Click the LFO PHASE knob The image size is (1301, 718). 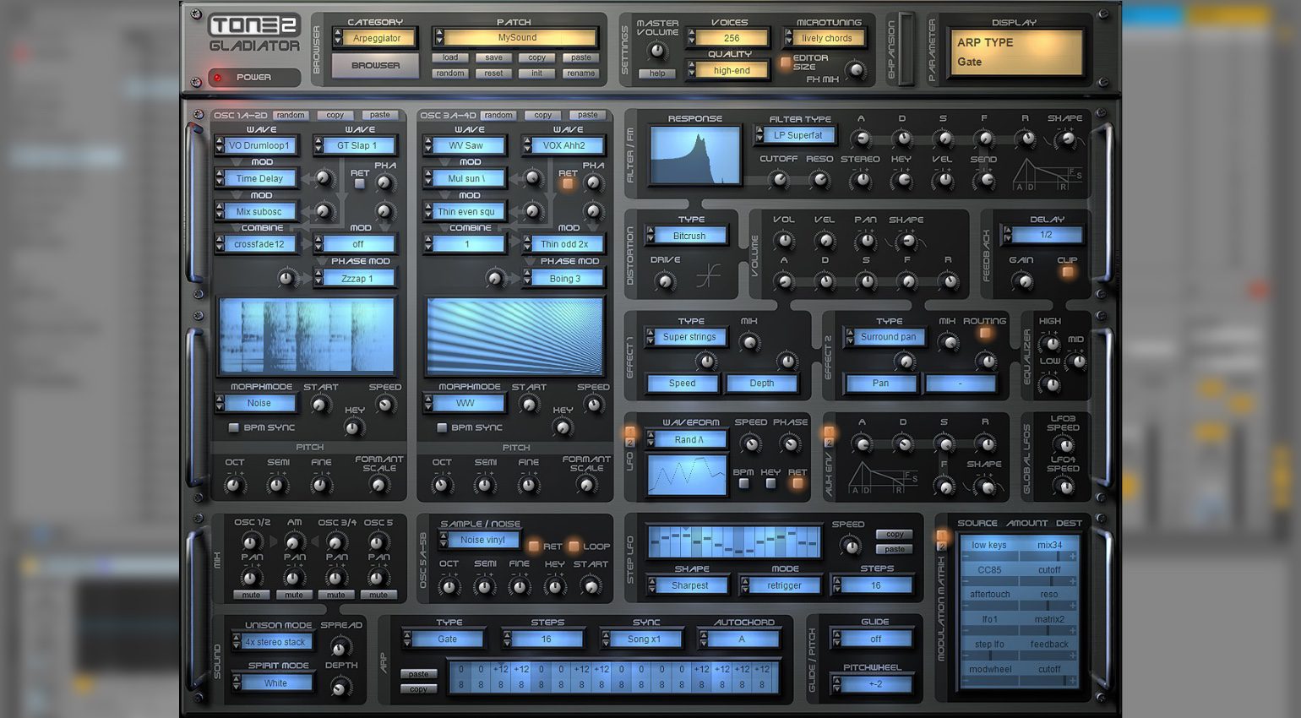790,443
